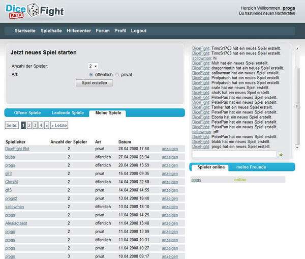This screenshot has height=259, width=305.
Task: Switch to the Spieler online tab
Action: 211,167
